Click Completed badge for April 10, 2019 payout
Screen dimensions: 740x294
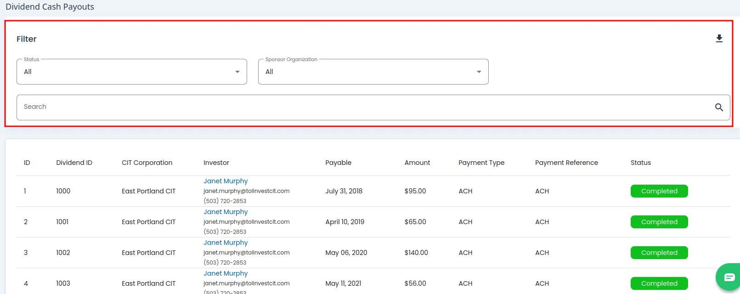tap(659, 222)
